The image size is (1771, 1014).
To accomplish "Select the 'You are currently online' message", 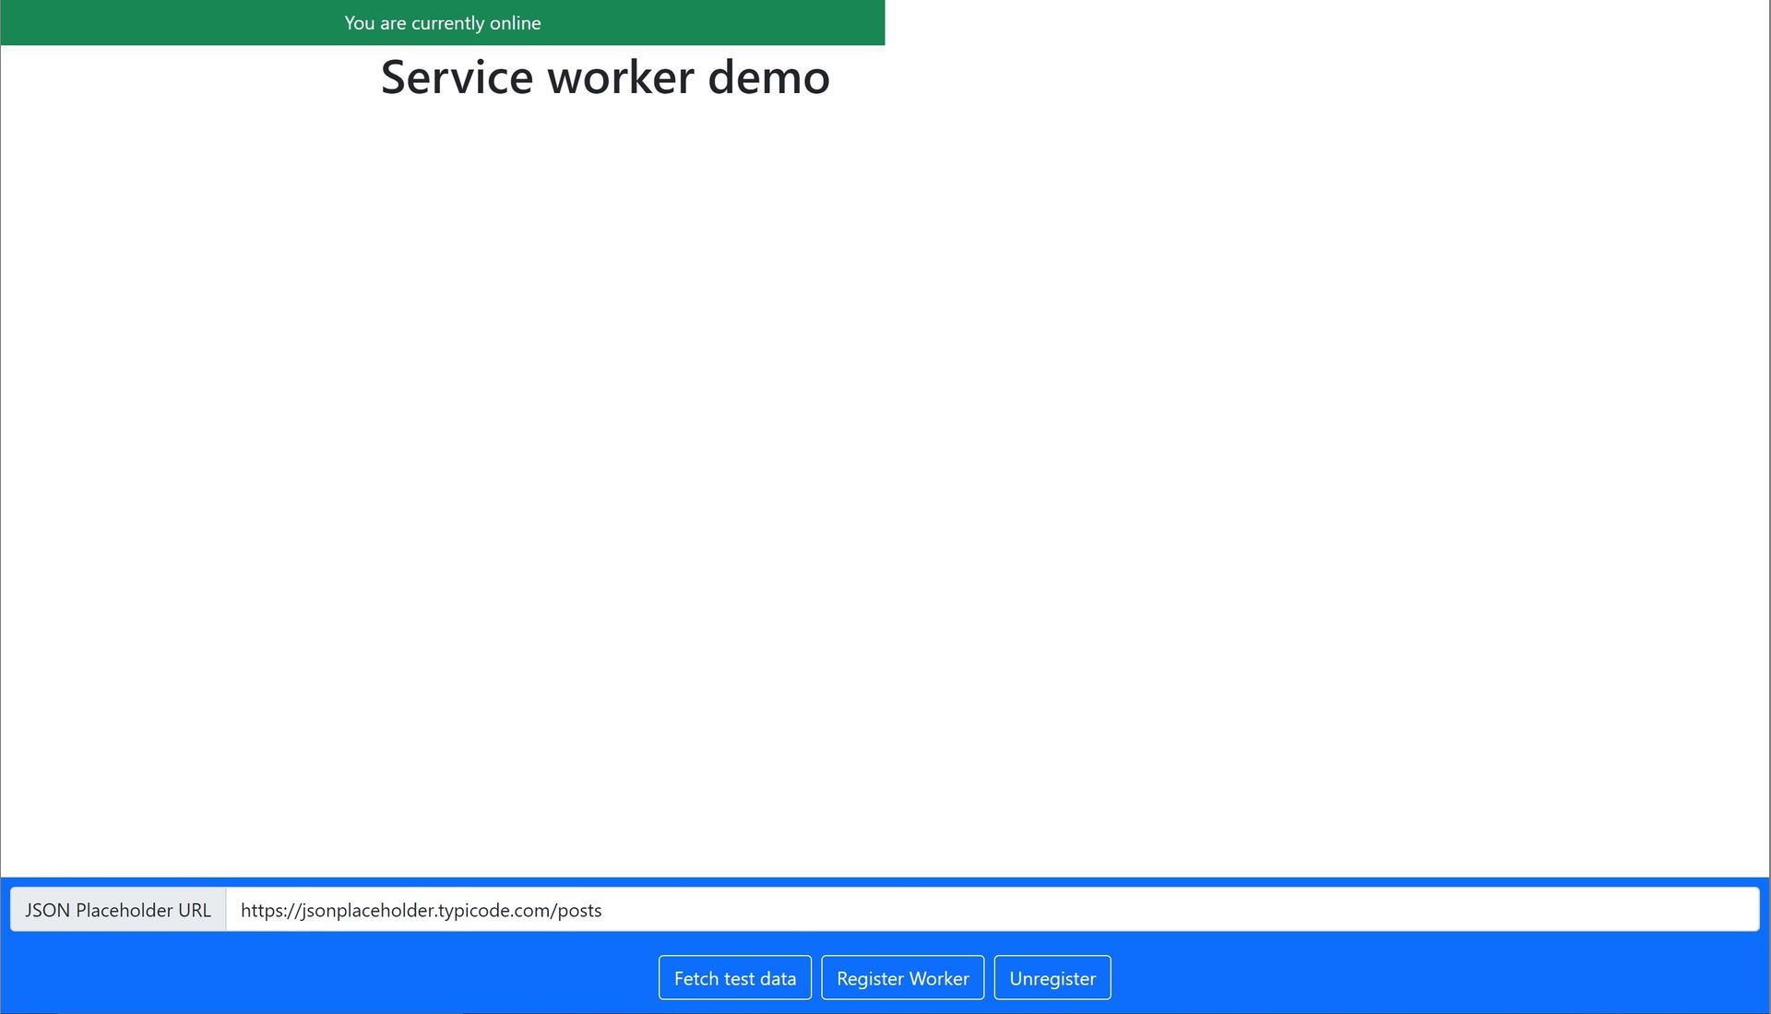I will click(x=443, y=22).
